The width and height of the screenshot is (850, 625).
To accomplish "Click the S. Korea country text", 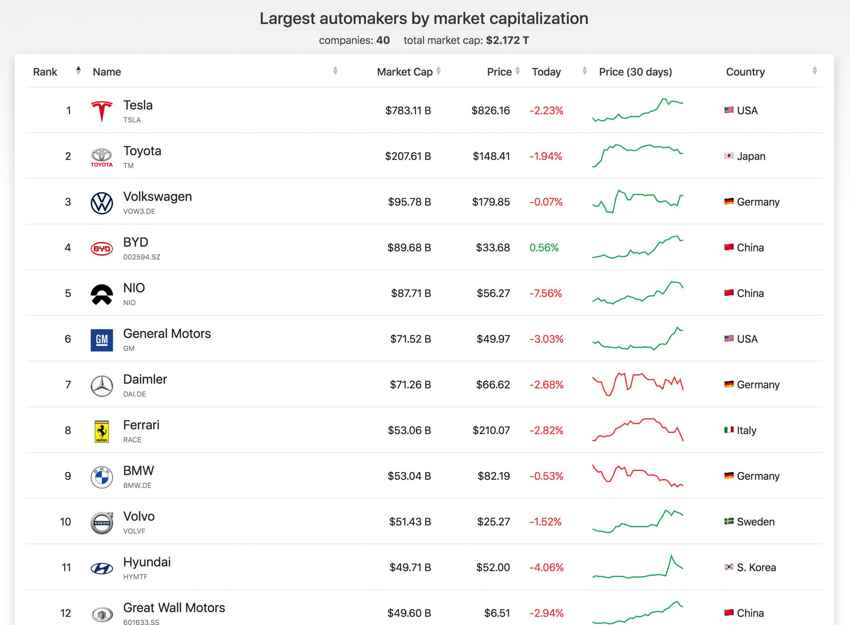I will coord(756,568).
